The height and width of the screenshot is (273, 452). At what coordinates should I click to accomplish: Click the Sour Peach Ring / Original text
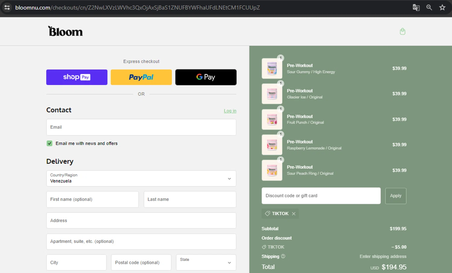click(x=310, y=174)
